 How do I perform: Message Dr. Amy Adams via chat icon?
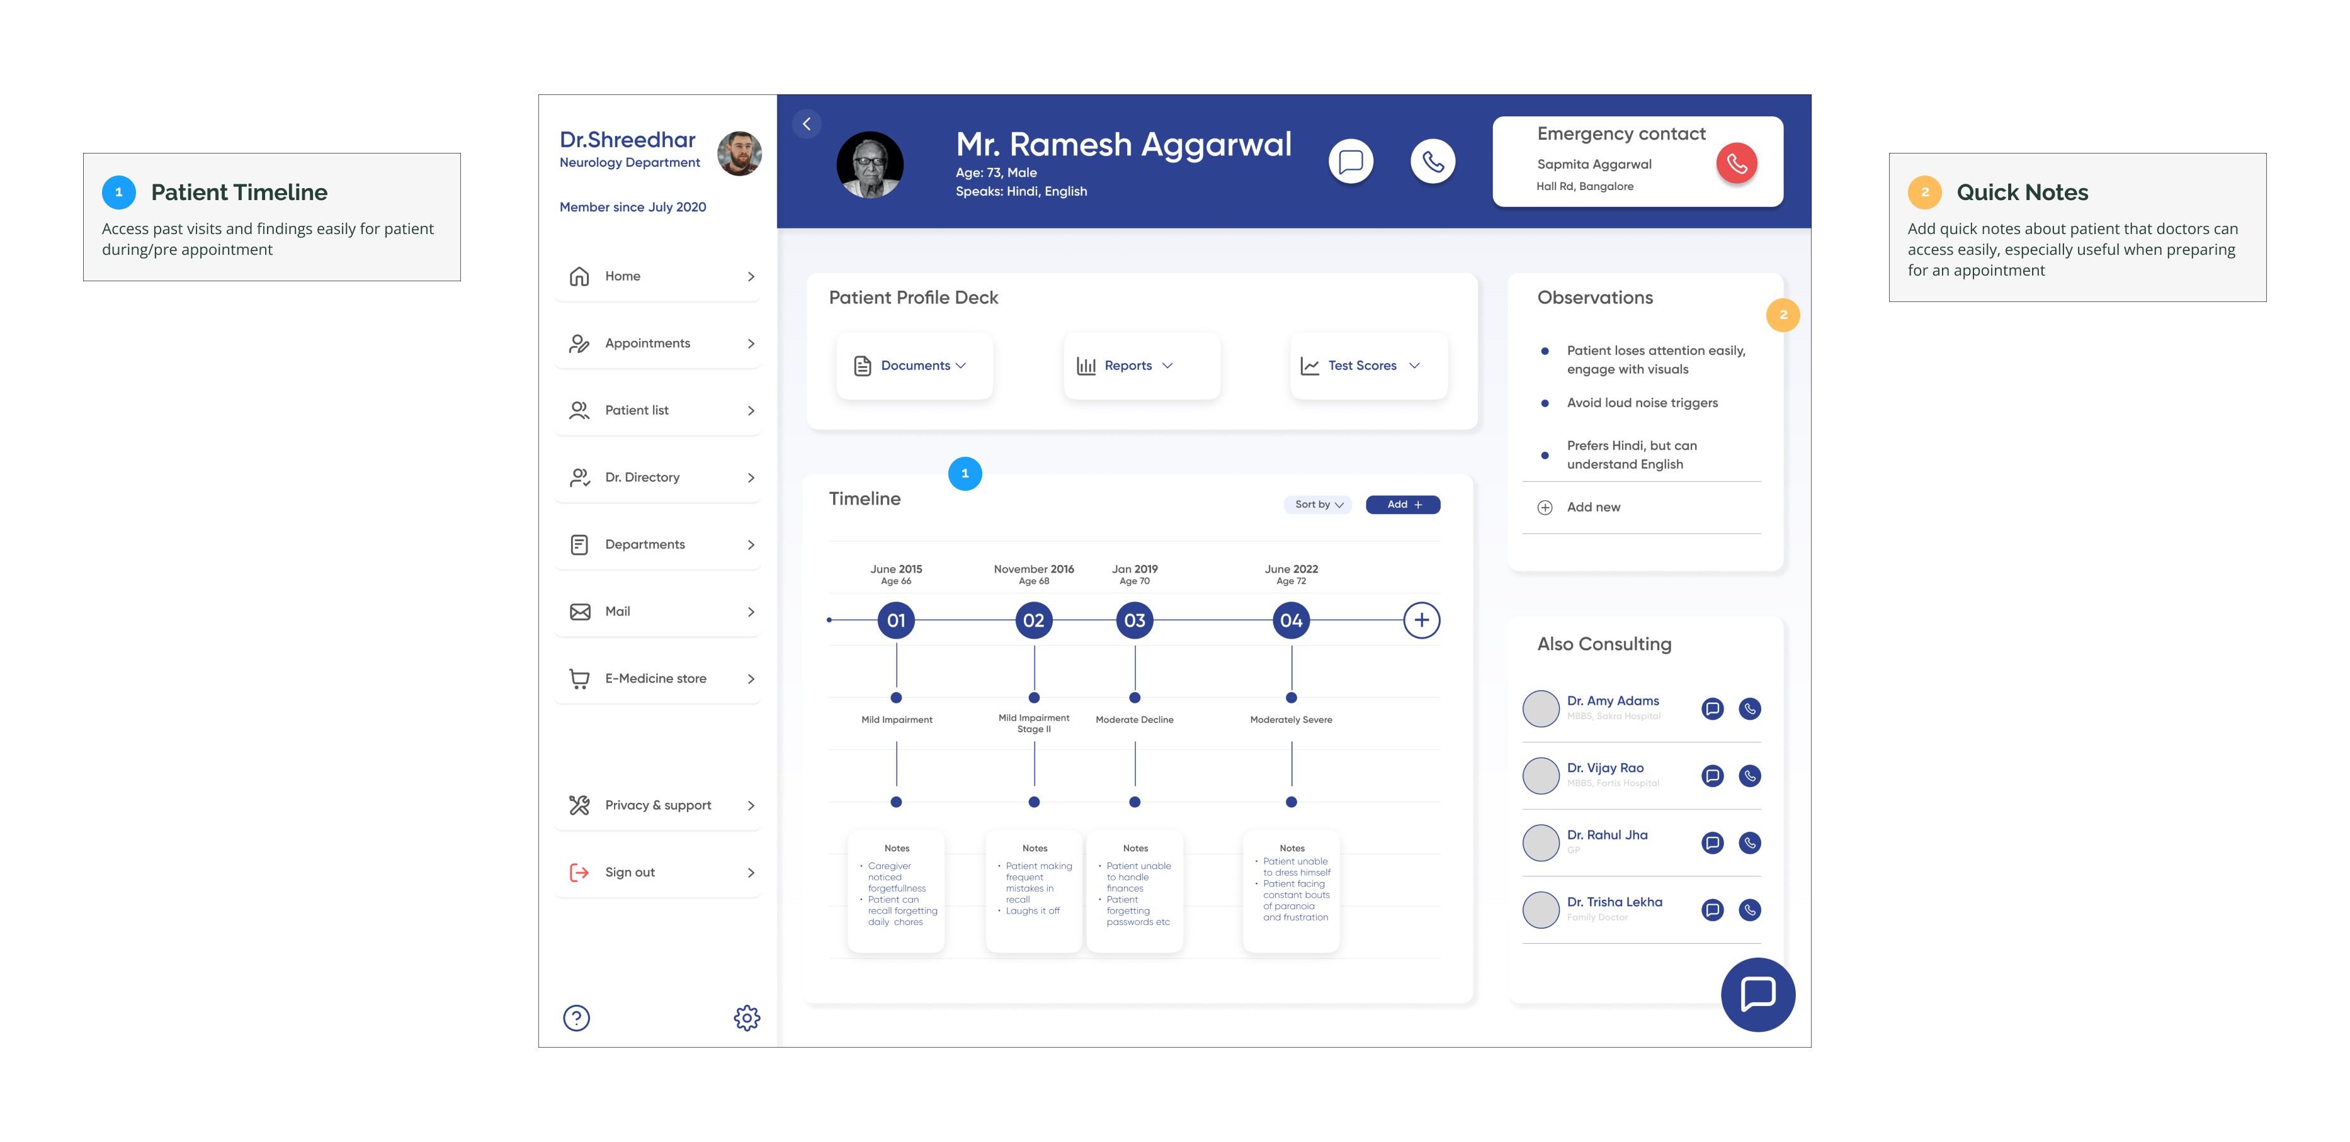[1712, 708]
